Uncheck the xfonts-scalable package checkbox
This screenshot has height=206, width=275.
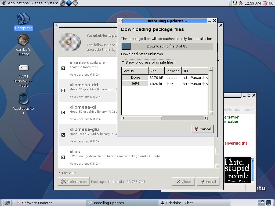point(63,68)
